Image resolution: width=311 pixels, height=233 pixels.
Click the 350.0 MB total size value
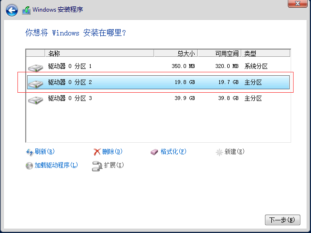(183, 66)
